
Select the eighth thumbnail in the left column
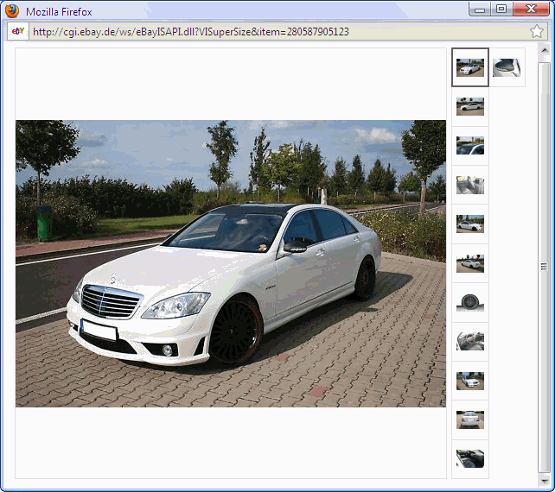point(470,342)
